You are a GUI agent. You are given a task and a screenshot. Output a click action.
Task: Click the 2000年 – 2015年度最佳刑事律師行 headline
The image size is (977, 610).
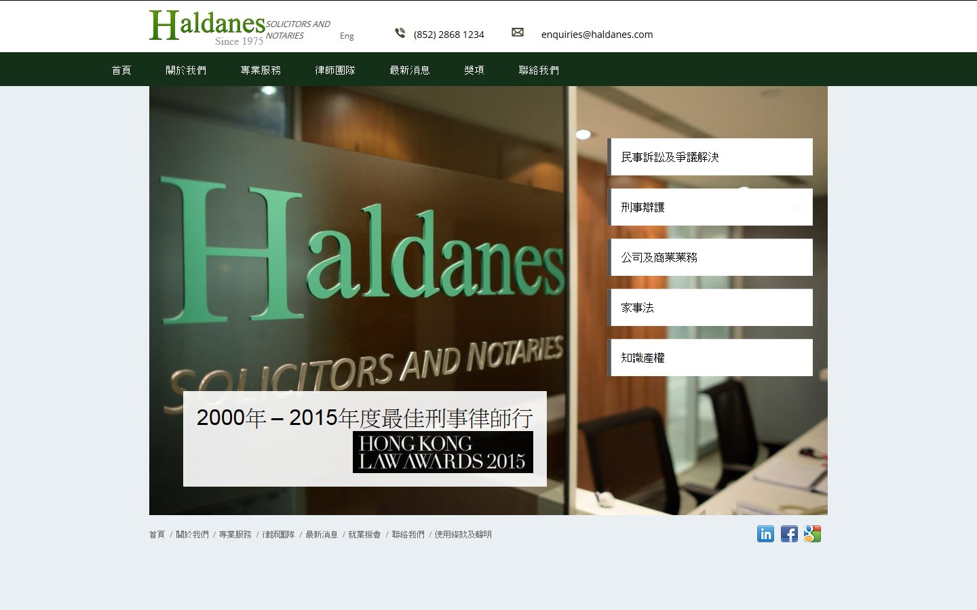365,418
